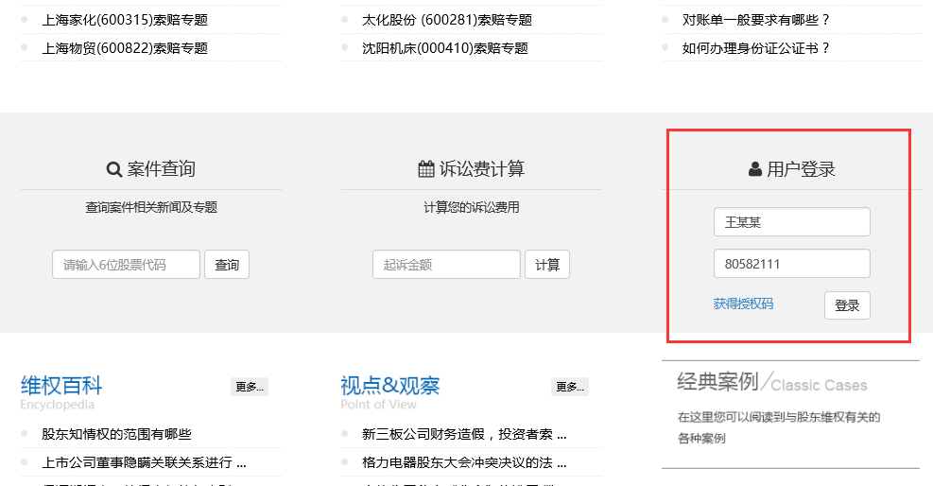Click the username field containing 王某某

pos(791,222)
